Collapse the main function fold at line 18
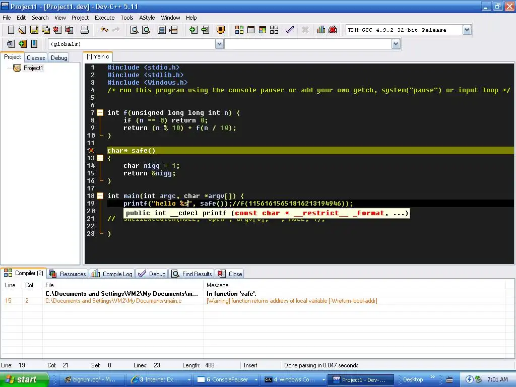The image size is (516, 387). tap(100, 196)
